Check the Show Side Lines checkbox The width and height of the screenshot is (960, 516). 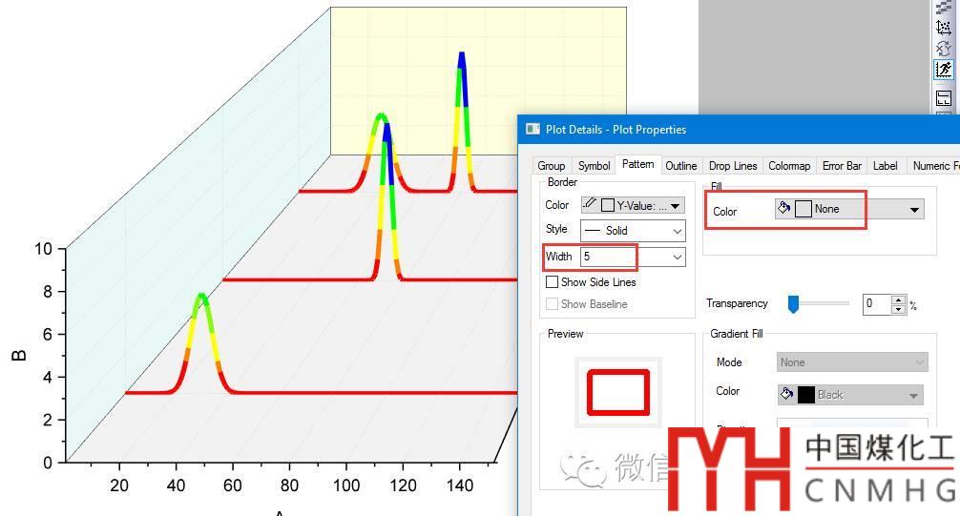click(552, 281)
